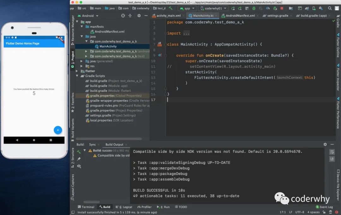Click Scroll to End icon in build output
The width and height of the screenshot is (341, 215).
tap(332, 159)
